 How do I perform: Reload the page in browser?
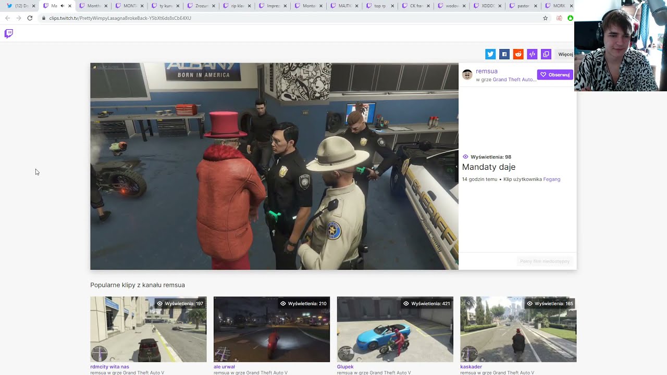pos(30,18)
